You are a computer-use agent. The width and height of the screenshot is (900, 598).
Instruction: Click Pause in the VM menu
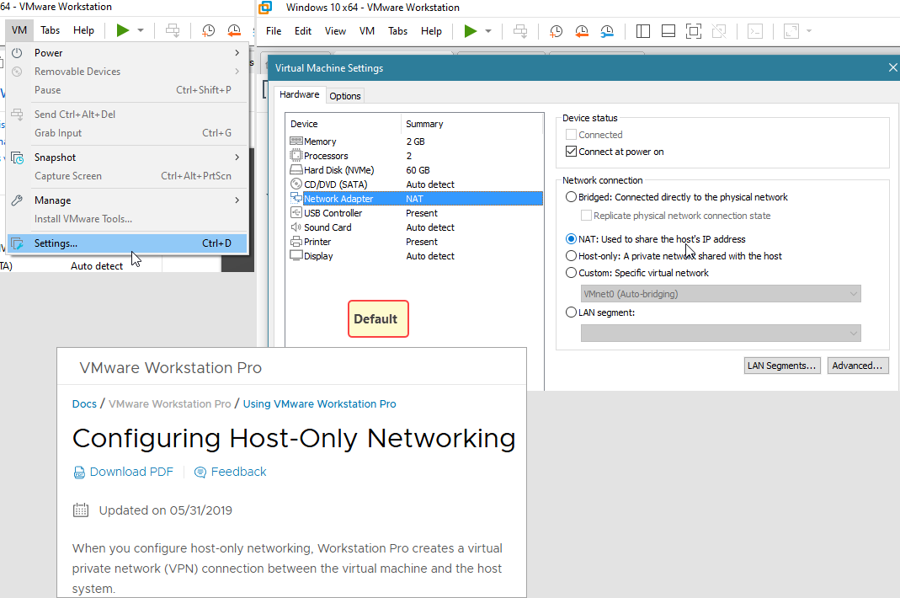[127, 90]
